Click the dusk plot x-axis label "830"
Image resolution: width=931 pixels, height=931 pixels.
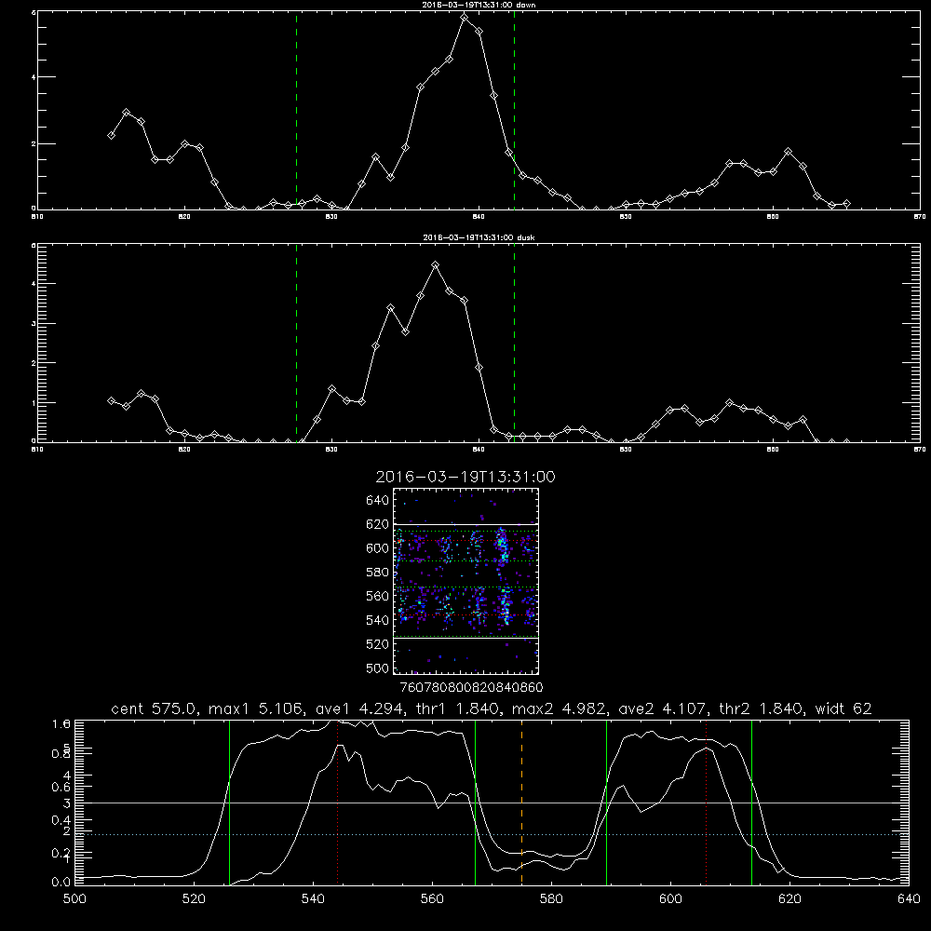tap(332, 450)
